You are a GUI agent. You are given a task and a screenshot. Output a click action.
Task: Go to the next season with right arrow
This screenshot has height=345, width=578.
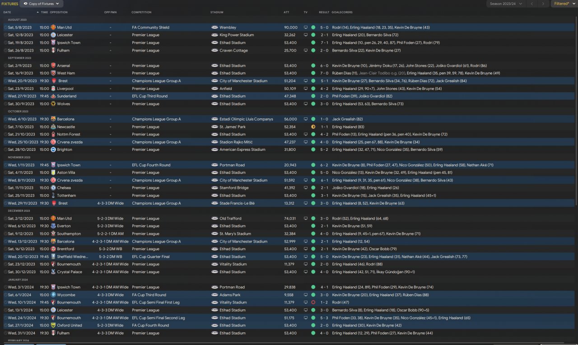point(543,4)
